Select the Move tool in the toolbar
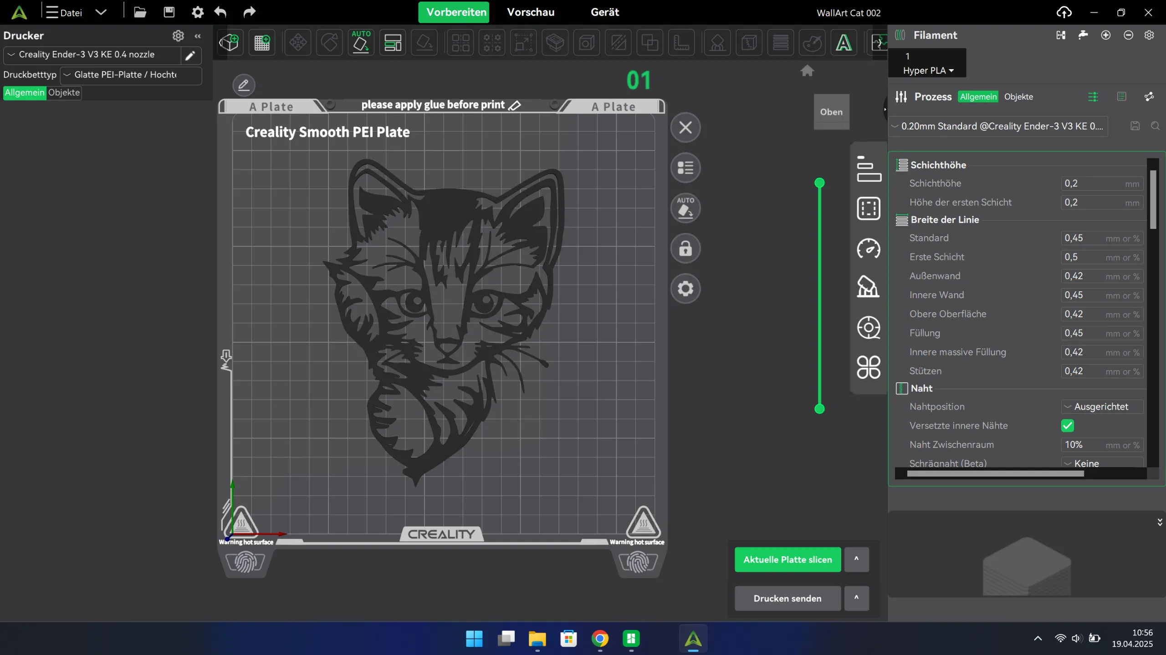The height and width of the screenshot is (655, 1166). pyautogui.click(x=298, y=42)
